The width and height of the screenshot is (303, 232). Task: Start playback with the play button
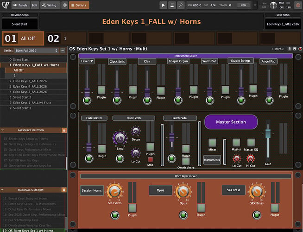tap(163, 5)
